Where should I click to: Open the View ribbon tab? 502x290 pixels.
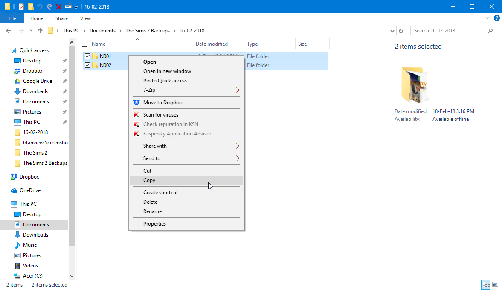pyautogui.click(x=85, y=18)
